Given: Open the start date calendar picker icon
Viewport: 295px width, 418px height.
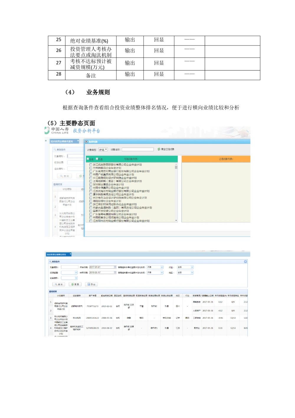Looking at the screenshot, I should point(115,267).
